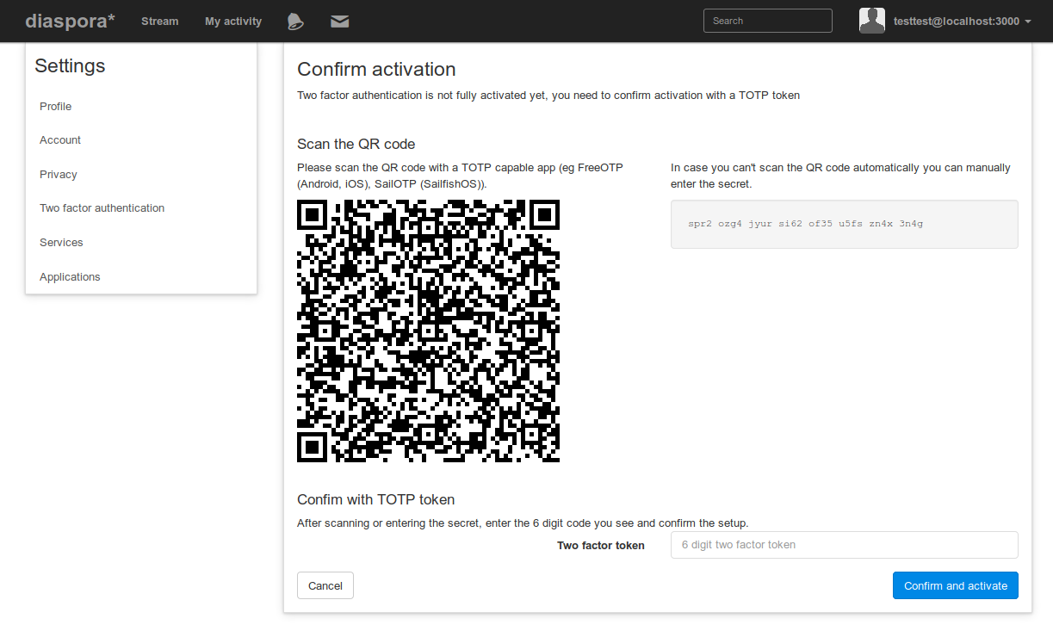Image resolution: width=1053 pixels, height=631 pixels.
Task: Open the conversations envelope icon
Action: 340,22
